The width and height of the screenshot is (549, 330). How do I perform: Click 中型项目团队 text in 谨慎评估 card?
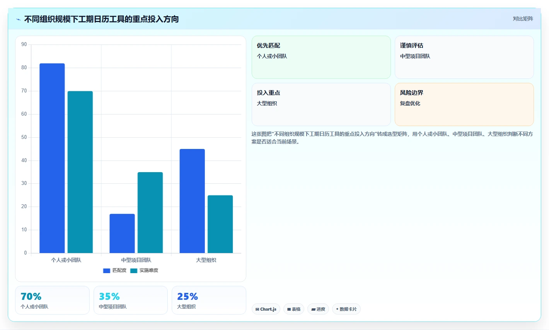pyautogui.click(x=415, y=56)
